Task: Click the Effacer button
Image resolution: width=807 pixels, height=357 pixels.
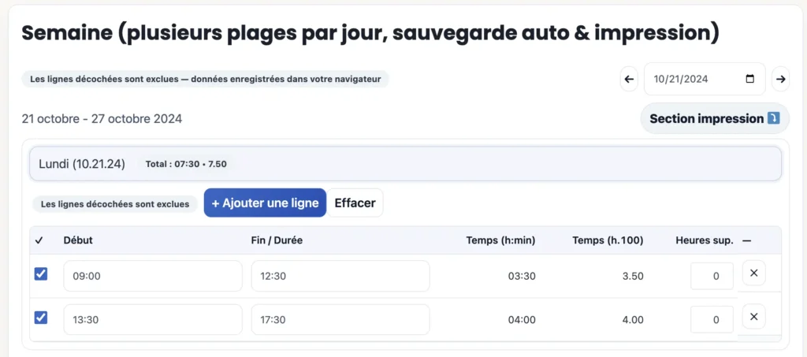Action: 355,203
